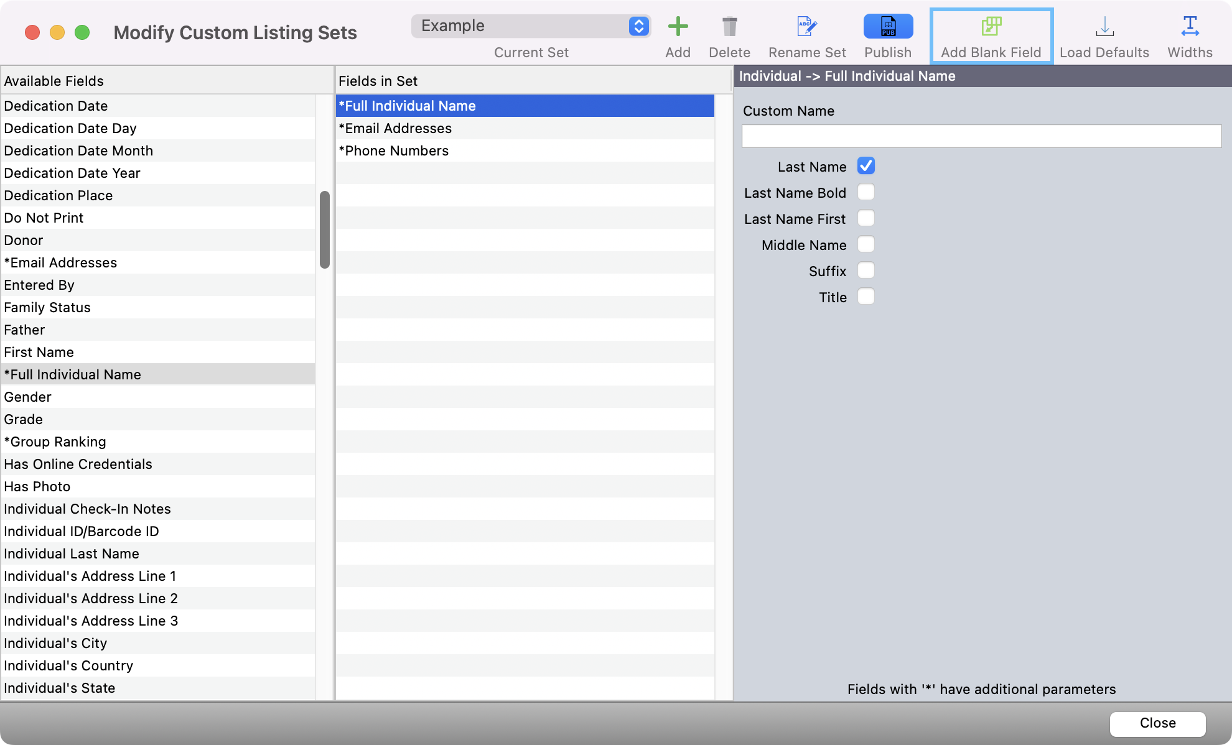Screen dimensions: 1232x745
Task: Click the Widths toolbar icon
Action: [1190, 27]
